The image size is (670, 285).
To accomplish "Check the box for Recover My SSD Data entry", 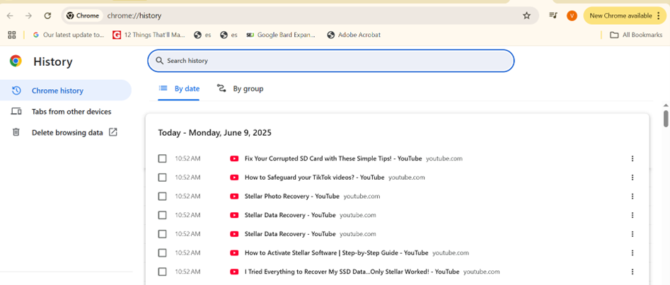I will tap(162, 272).
